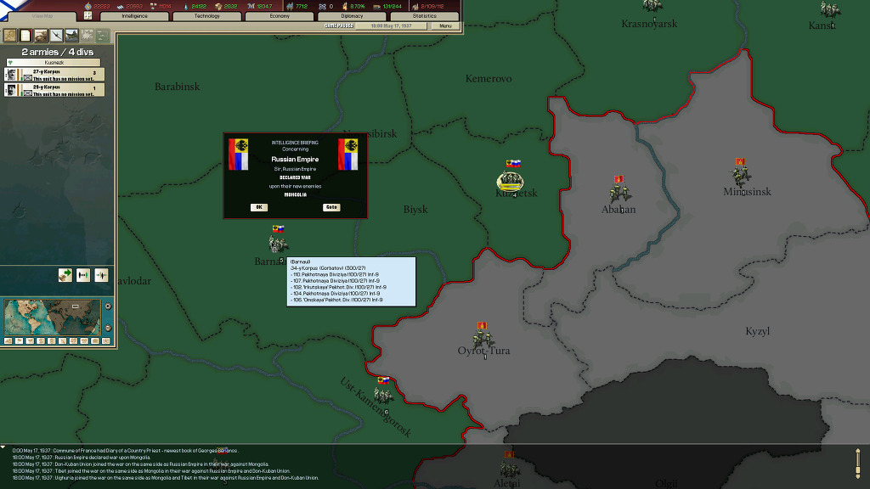Select the highlighted army stack at Kuznetsk

[x=511, y=180]
